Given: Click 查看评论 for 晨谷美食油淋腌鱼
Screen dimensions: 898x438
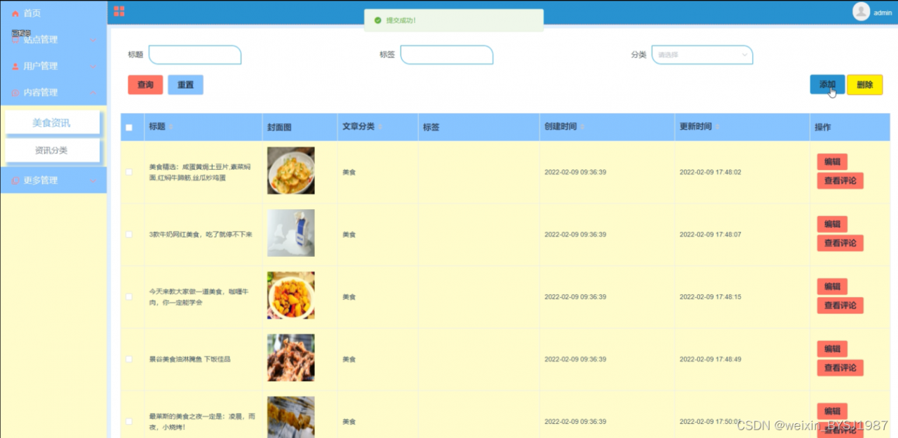Looking at the screenshot, I should click(x=840, y=368).
